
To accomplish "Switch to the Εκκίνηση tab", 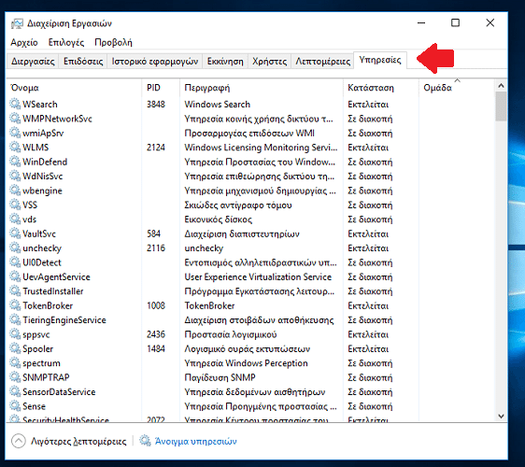I will click(225, 62).
